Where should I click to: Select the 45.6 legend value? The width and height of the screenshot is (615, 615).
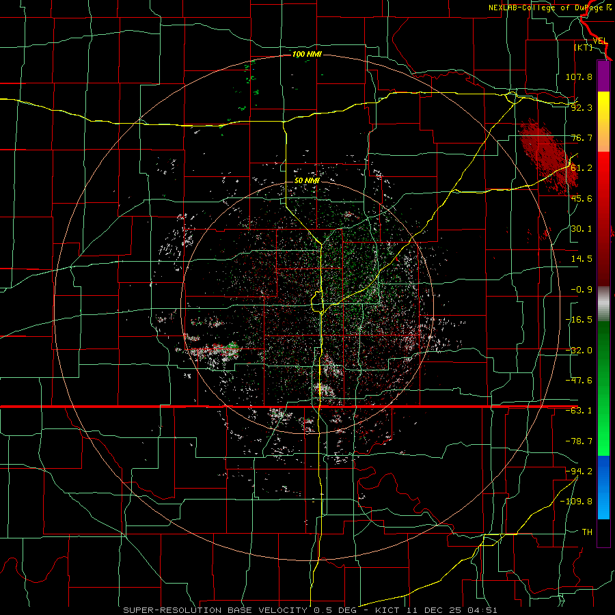coord(582,198)
